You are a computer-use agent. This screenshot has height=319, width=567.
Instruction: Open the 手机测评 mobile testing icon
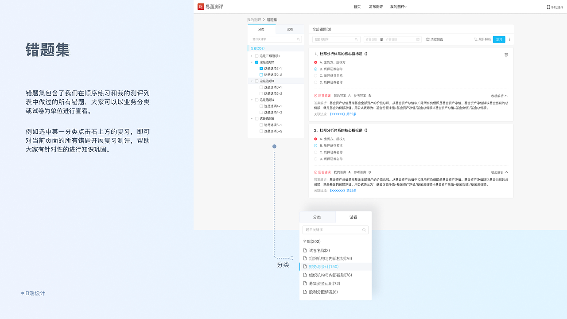click(548, 6)
